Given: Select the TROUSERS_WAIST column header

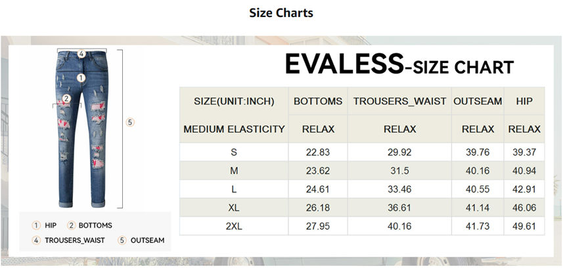Looking at the screenshot, I should click(399, 102).
